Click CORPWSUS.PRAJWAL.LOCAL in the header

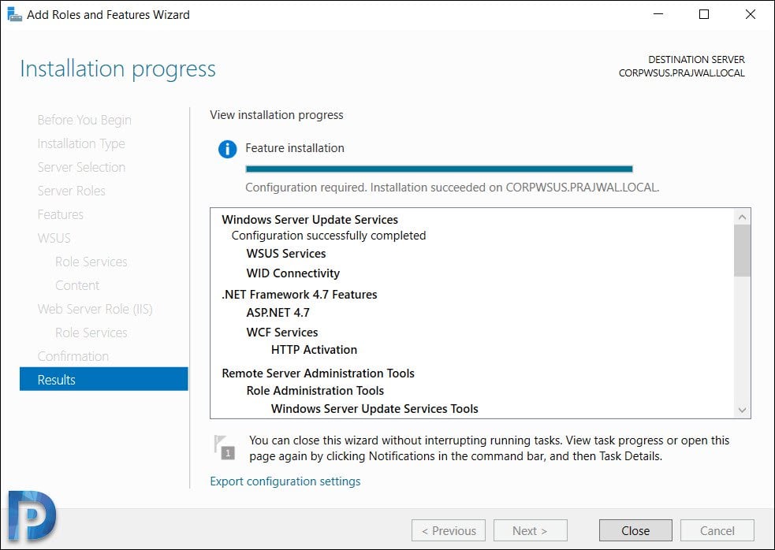click(x=682, y=73)
